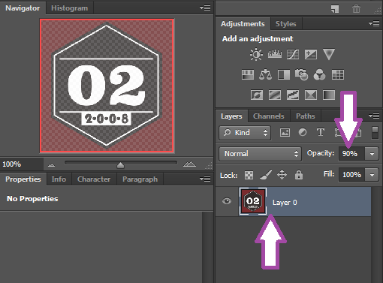Add an Invert adjustment
Viewport: 383px width, 283px height.
pos(257,95)
